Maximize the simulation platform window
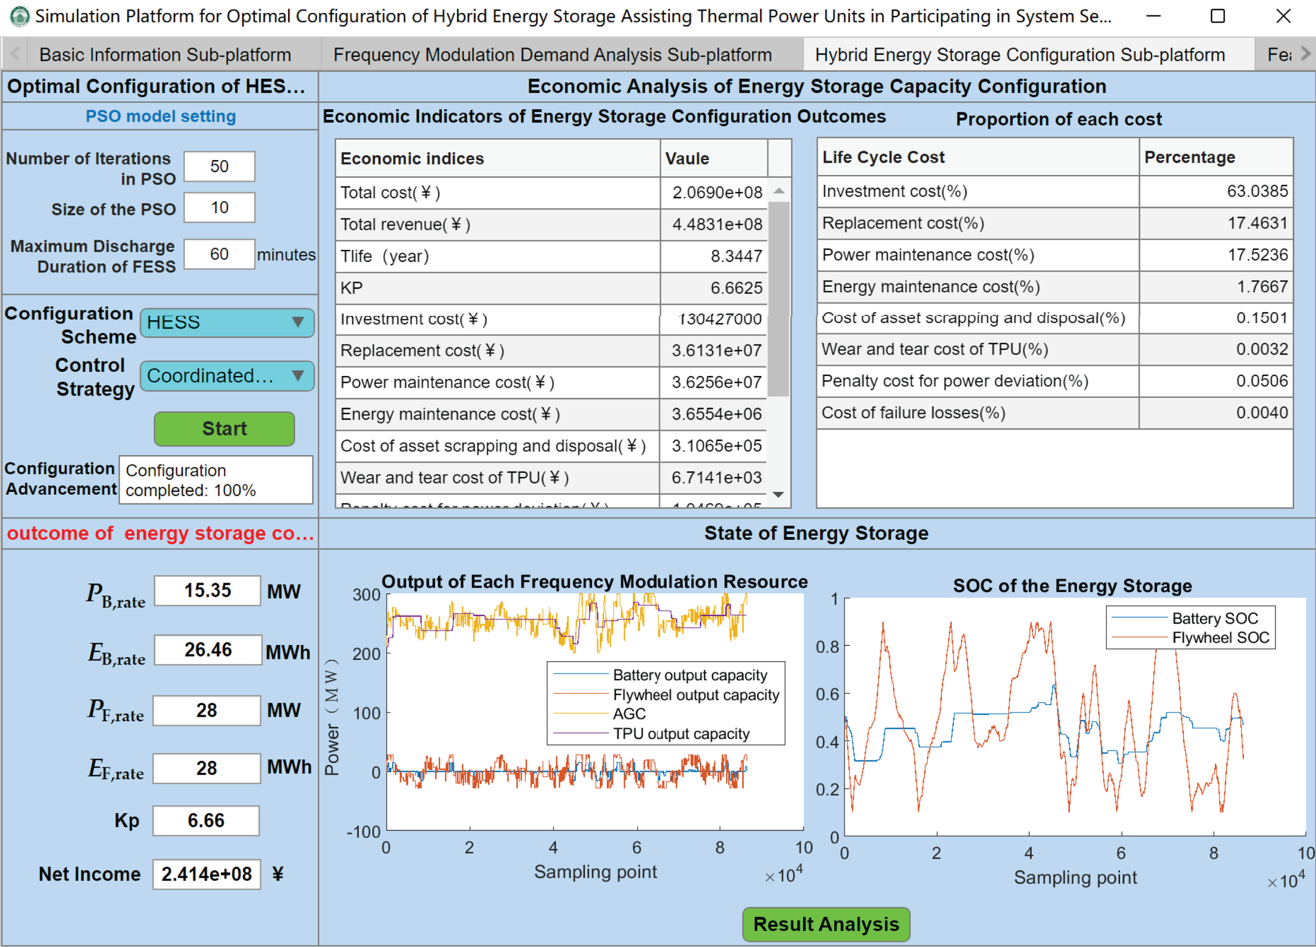Viewport: 1316px width, 947px height. [1217, 16]
